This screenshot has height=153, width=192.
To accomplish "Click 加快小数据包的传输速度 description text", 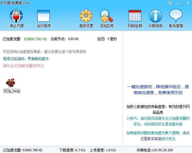I will click(x=158, y=109).
